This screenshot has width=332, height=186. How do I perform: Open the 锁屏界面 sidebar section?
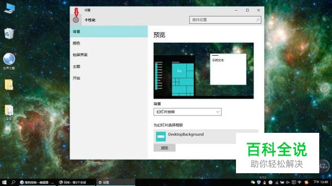point(109,55)
